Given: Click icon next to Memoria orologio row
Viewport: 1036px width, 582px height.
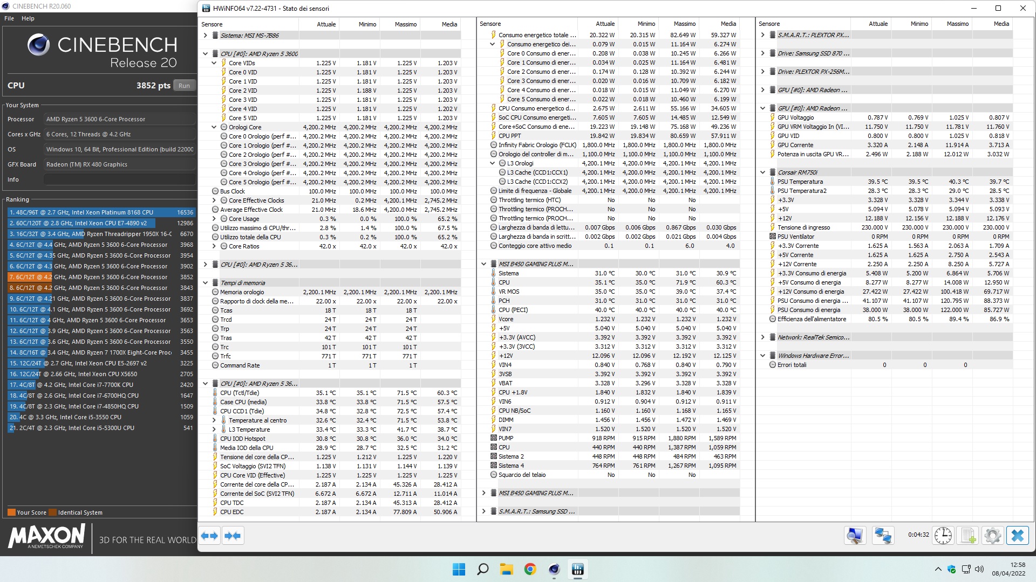Looking at the screenshot, I should pyautogui.click(x=215, y=292).
